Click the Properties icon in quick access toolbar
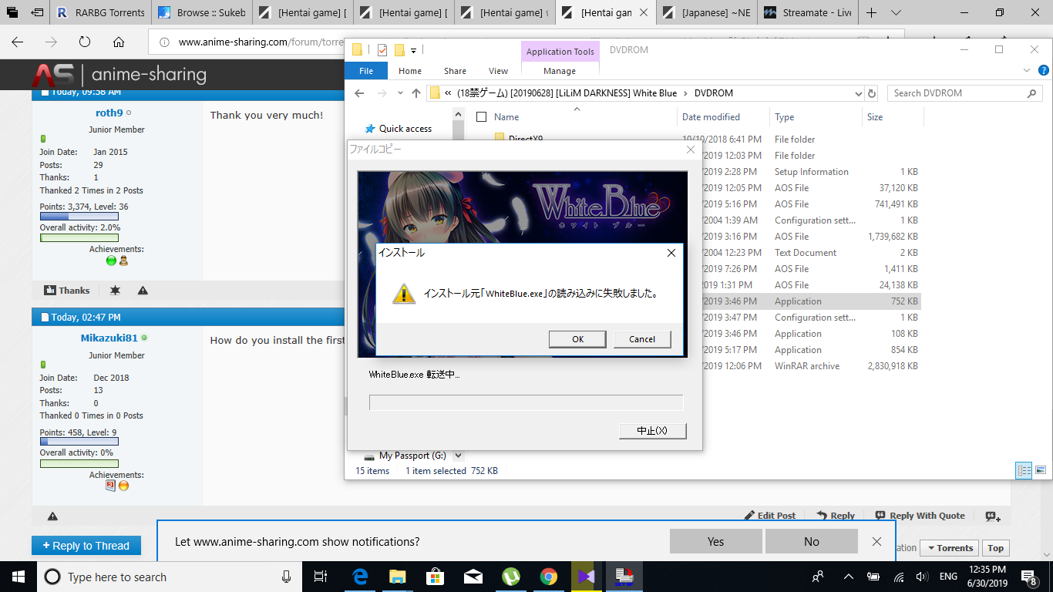 382,50
